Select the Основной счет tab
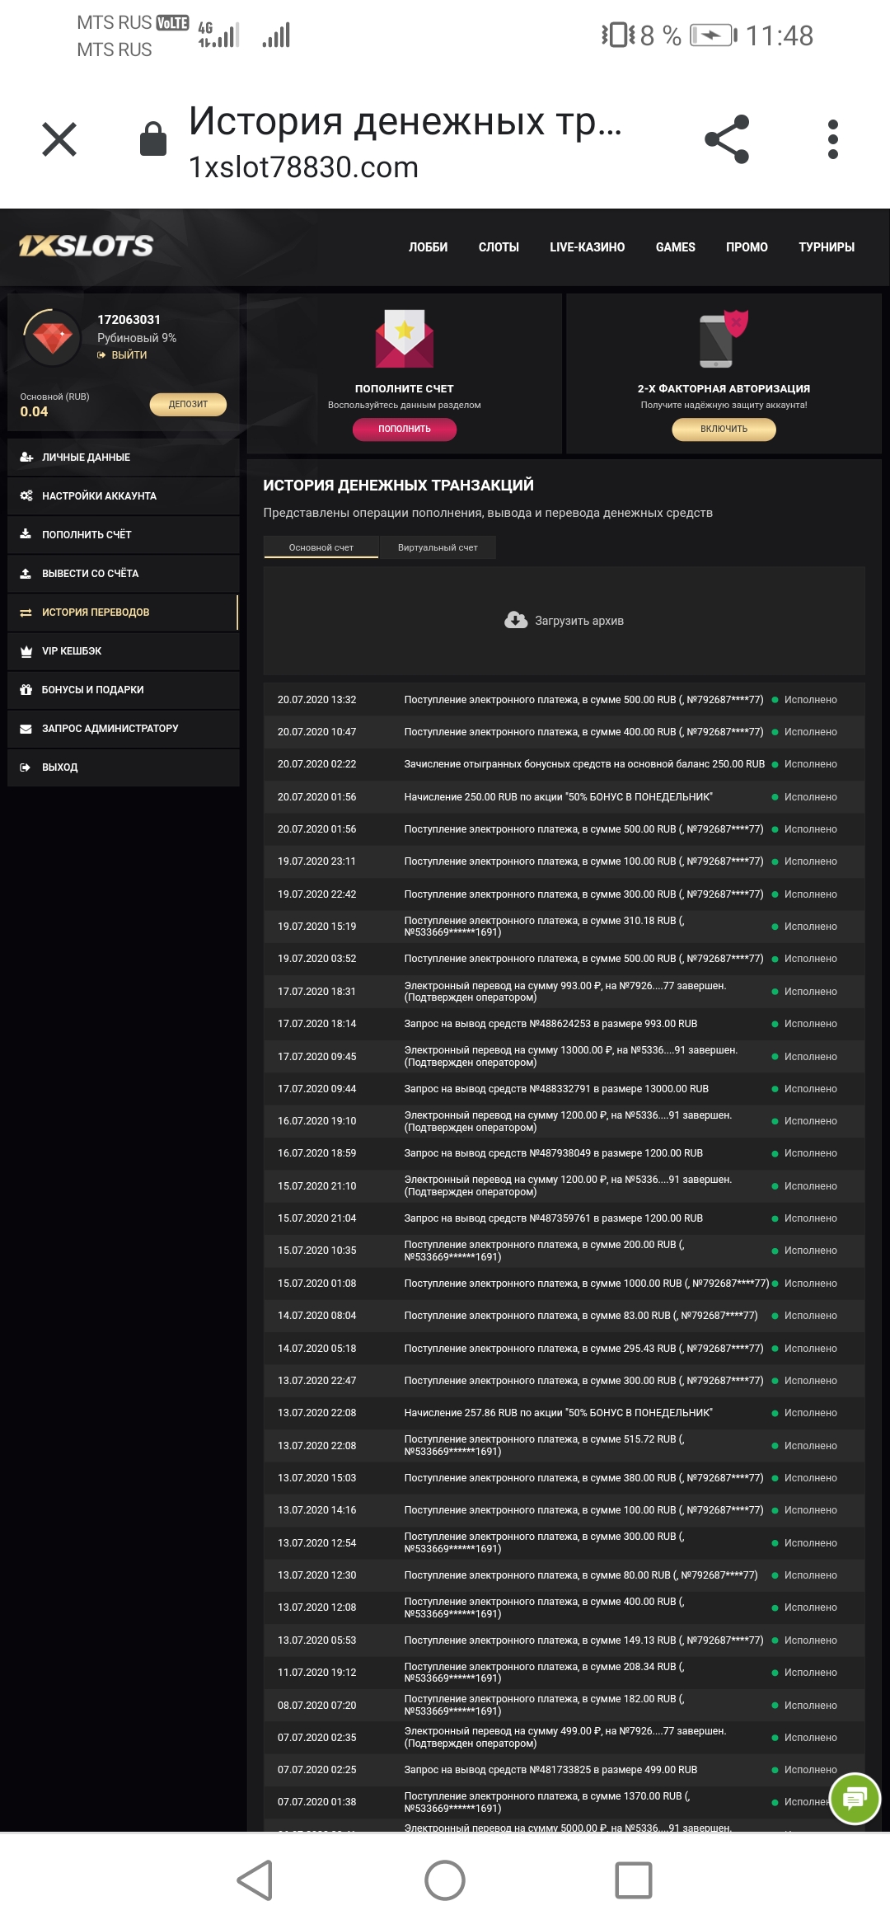This screenshot has height=1929, width=890. pyautogui.click(x=321, y=547)
